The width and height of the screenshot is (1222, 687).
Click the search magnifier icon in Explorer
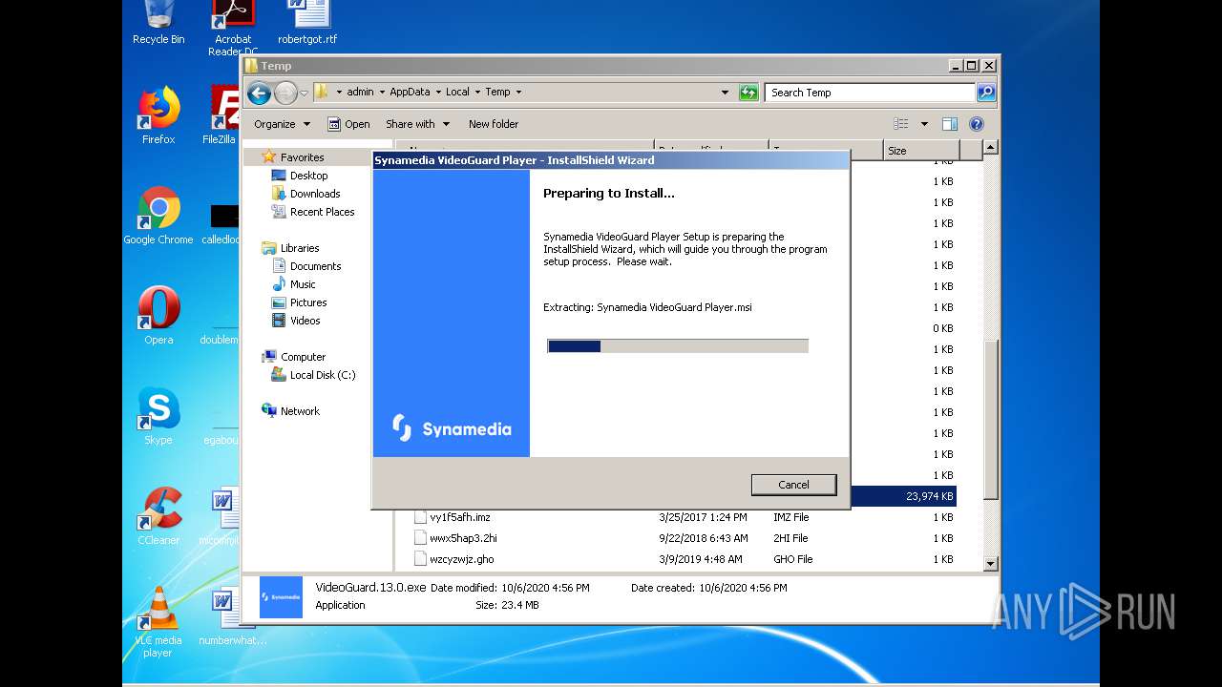point(986,93)
